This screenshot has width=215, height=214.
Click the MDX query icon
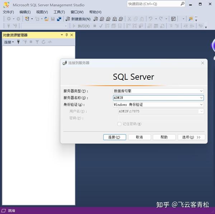pos(102,19)
